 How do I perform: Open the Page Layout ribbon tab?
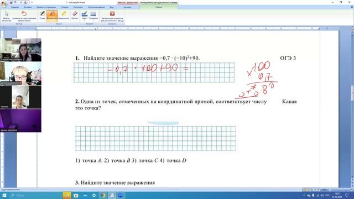point(46,7)
